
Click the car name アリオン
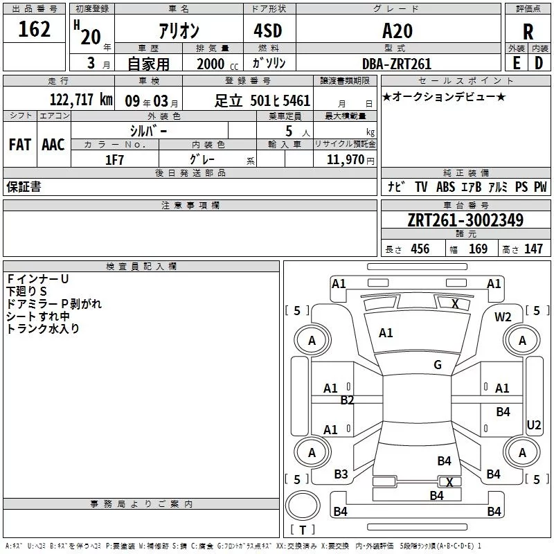[x=179, y=30]
